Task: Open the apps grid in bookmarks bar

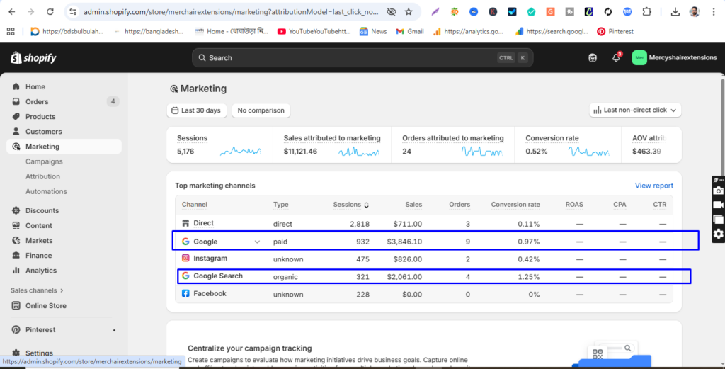Action: (x=11, y=31)
